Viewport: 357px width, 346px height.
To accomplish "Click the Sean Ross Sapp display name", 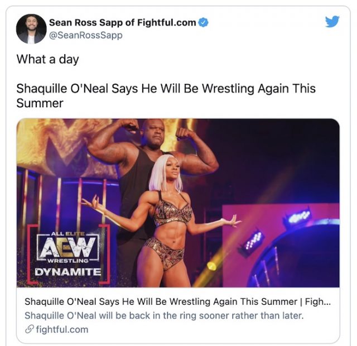I will [x=123, y=22].
